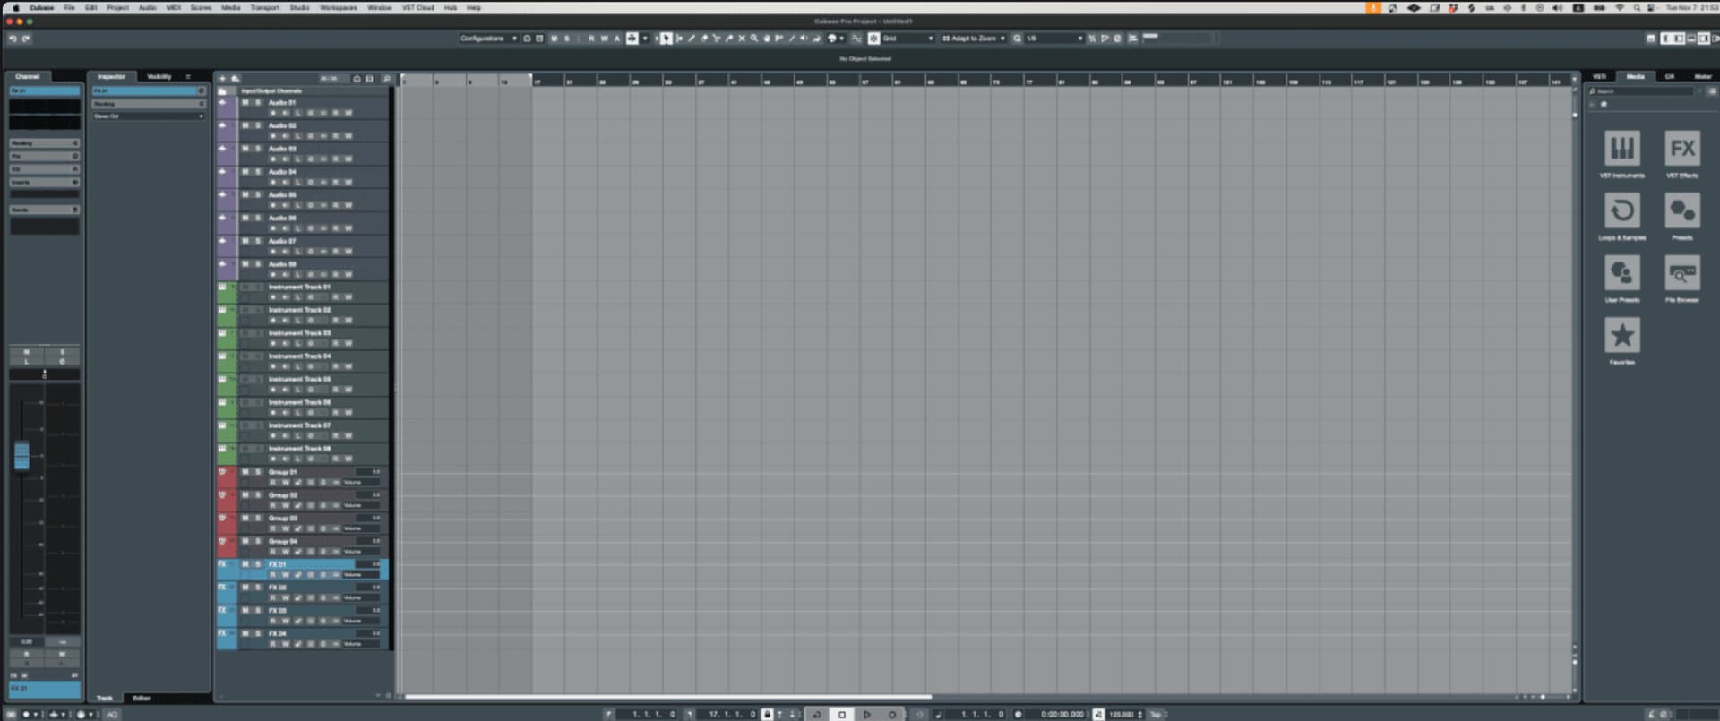Select the Range Selection tool

[x=679, y=39]
